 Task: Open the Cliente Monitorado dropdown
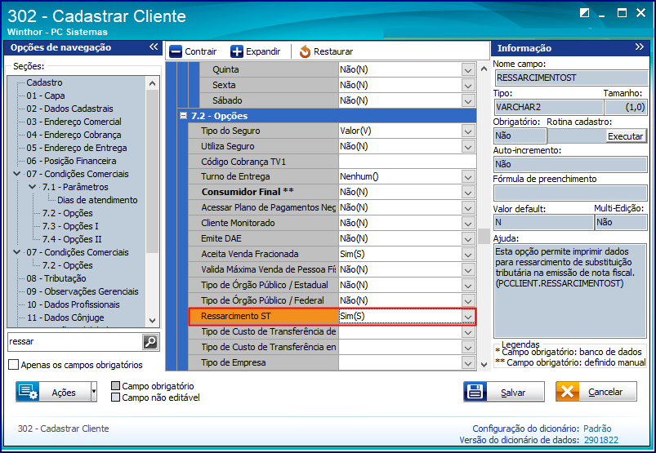tap(468, 223)
